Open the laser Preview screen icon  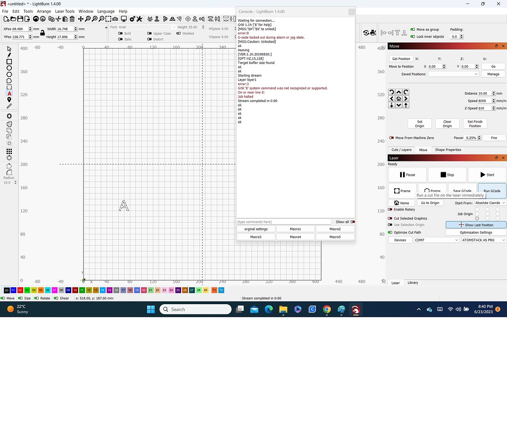(x=123, y=18)
